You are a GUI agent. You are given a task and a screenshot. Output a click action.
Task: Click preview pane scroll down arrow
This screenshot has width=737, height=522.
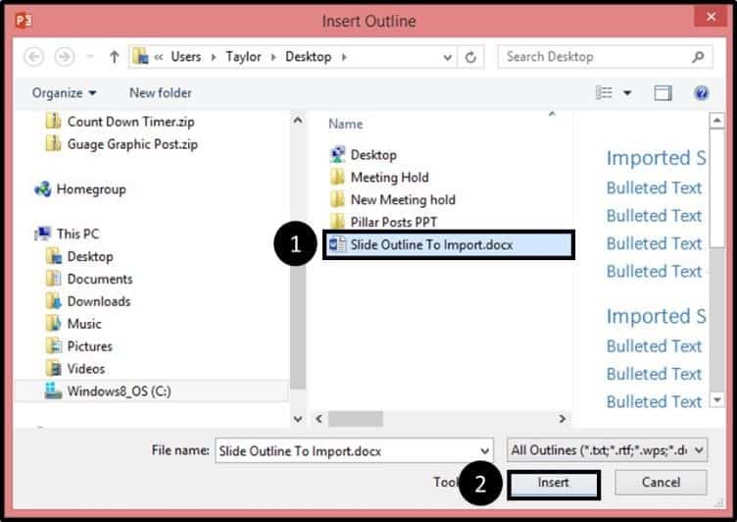coord(716,400)
